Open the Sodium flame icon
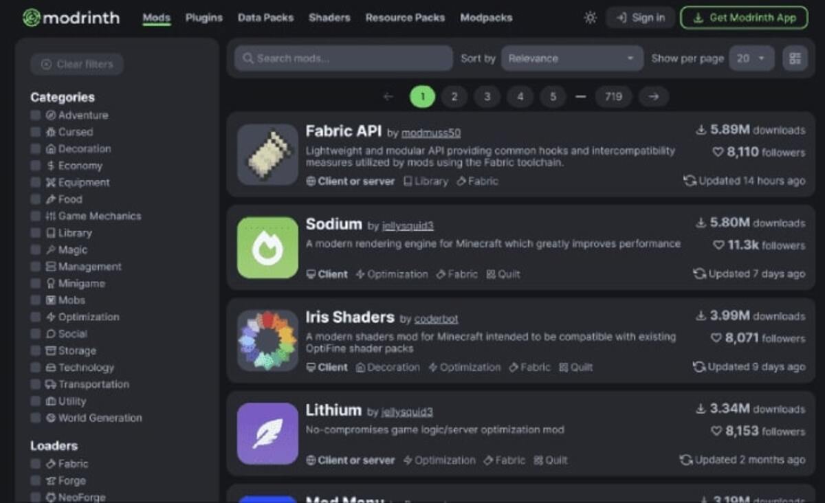825x503 pixels. 267,248
